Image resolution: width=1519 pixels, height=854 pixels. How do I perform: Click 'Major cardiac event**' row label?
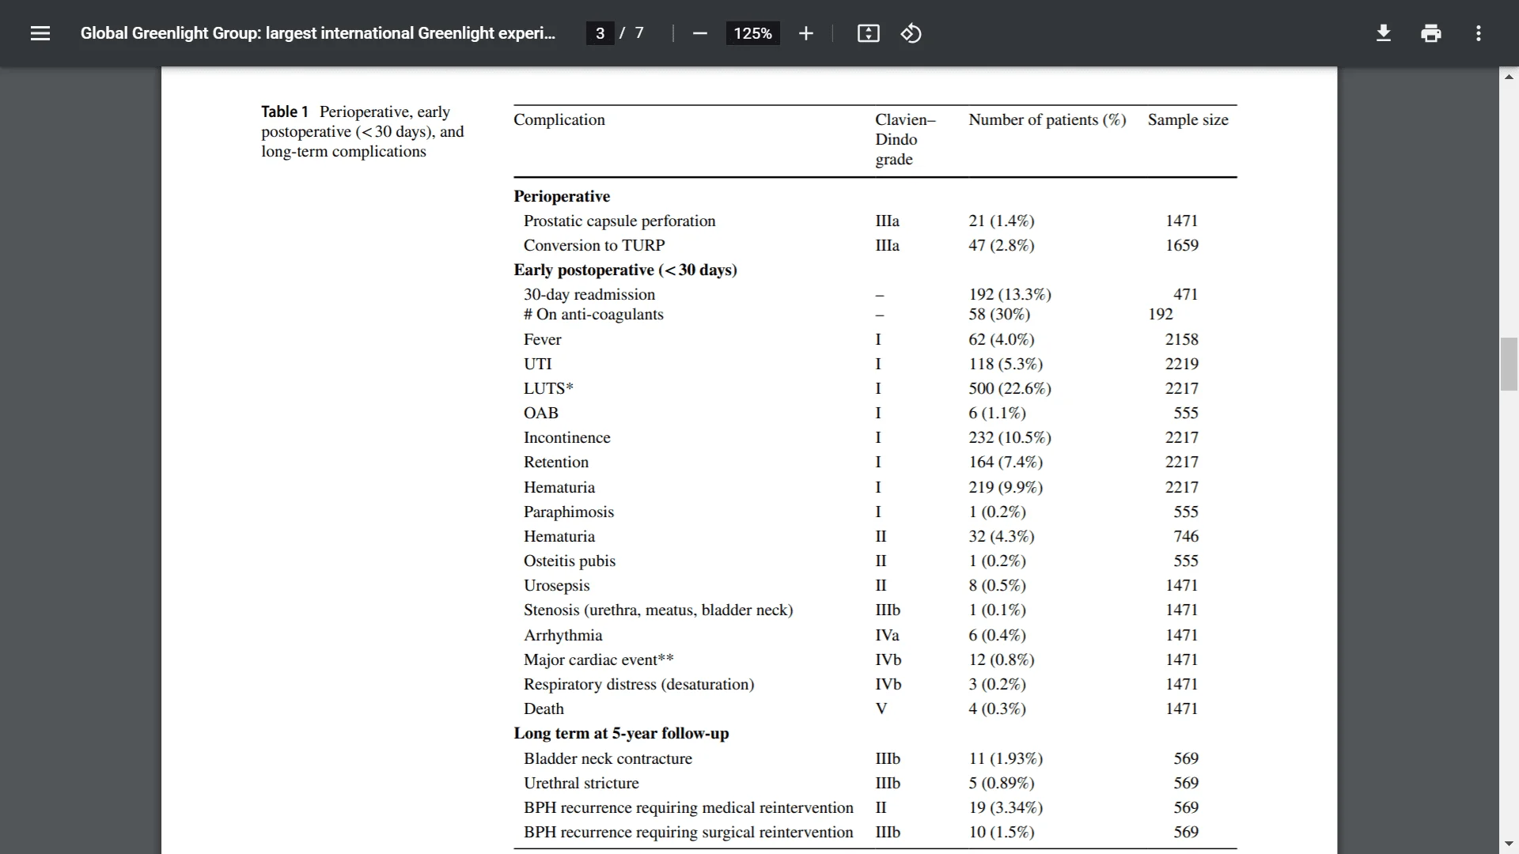(x=599, y=659)
